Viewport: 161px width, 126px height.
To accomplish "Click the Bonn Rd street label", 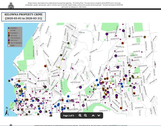I will (82, 32).
